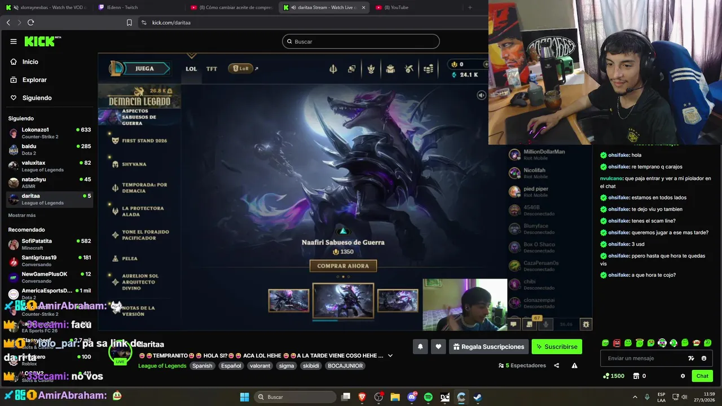Screen dimensions: 722x406
Task: Click the green Suscribirse button
Action: coord(557,347)
